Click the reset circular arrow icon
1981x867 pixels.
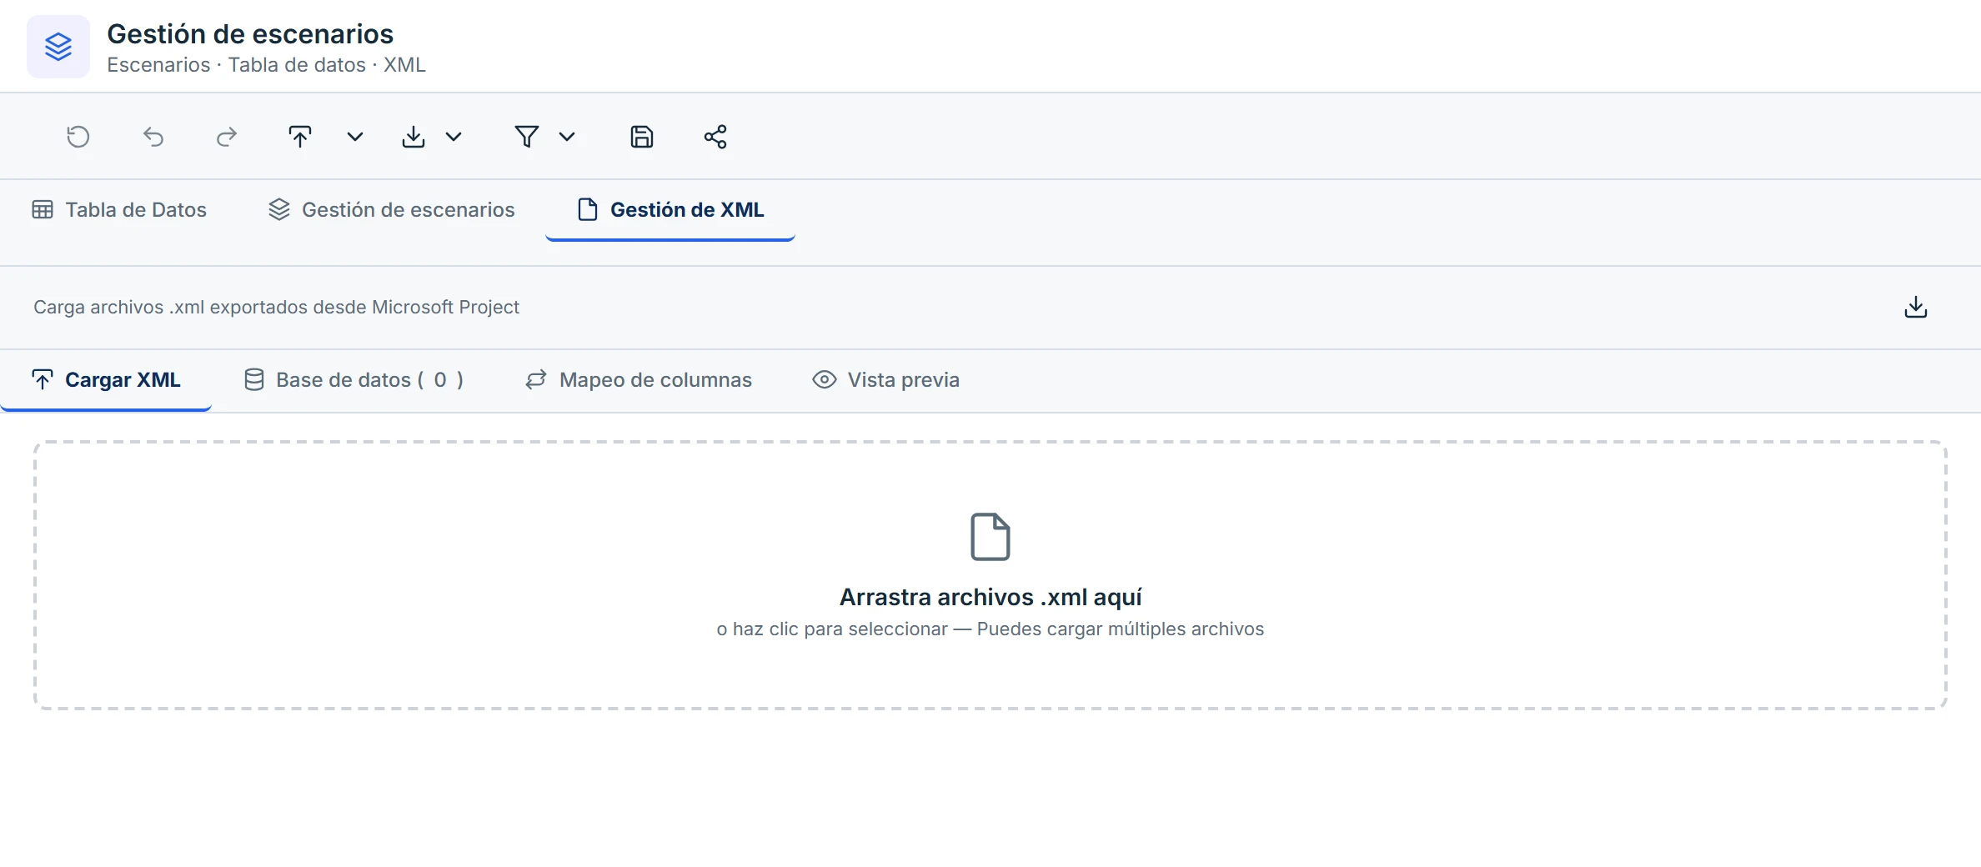(78, 137)
